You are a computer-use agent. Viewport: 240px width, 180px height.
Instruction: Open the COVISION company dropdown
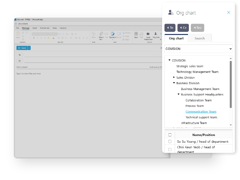198,49
